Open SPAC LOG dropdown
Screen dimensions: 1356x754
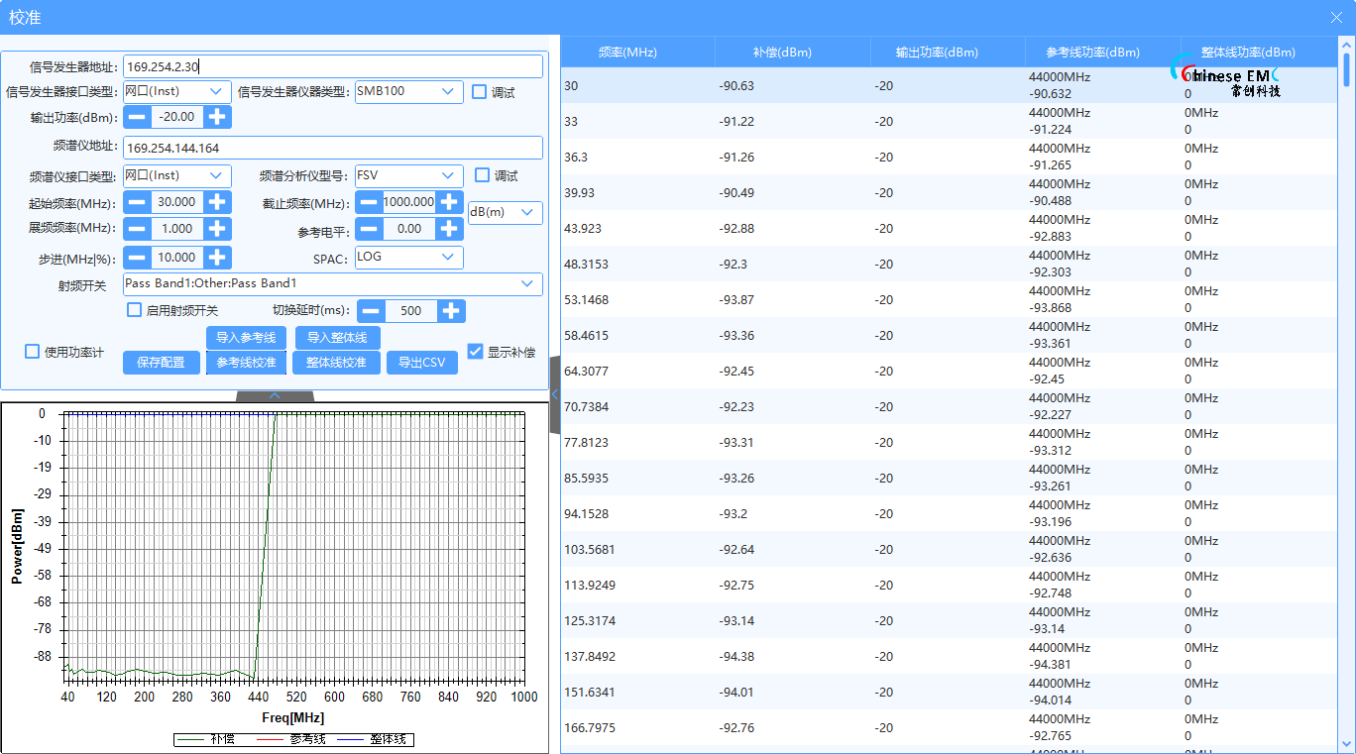[409, 258]
